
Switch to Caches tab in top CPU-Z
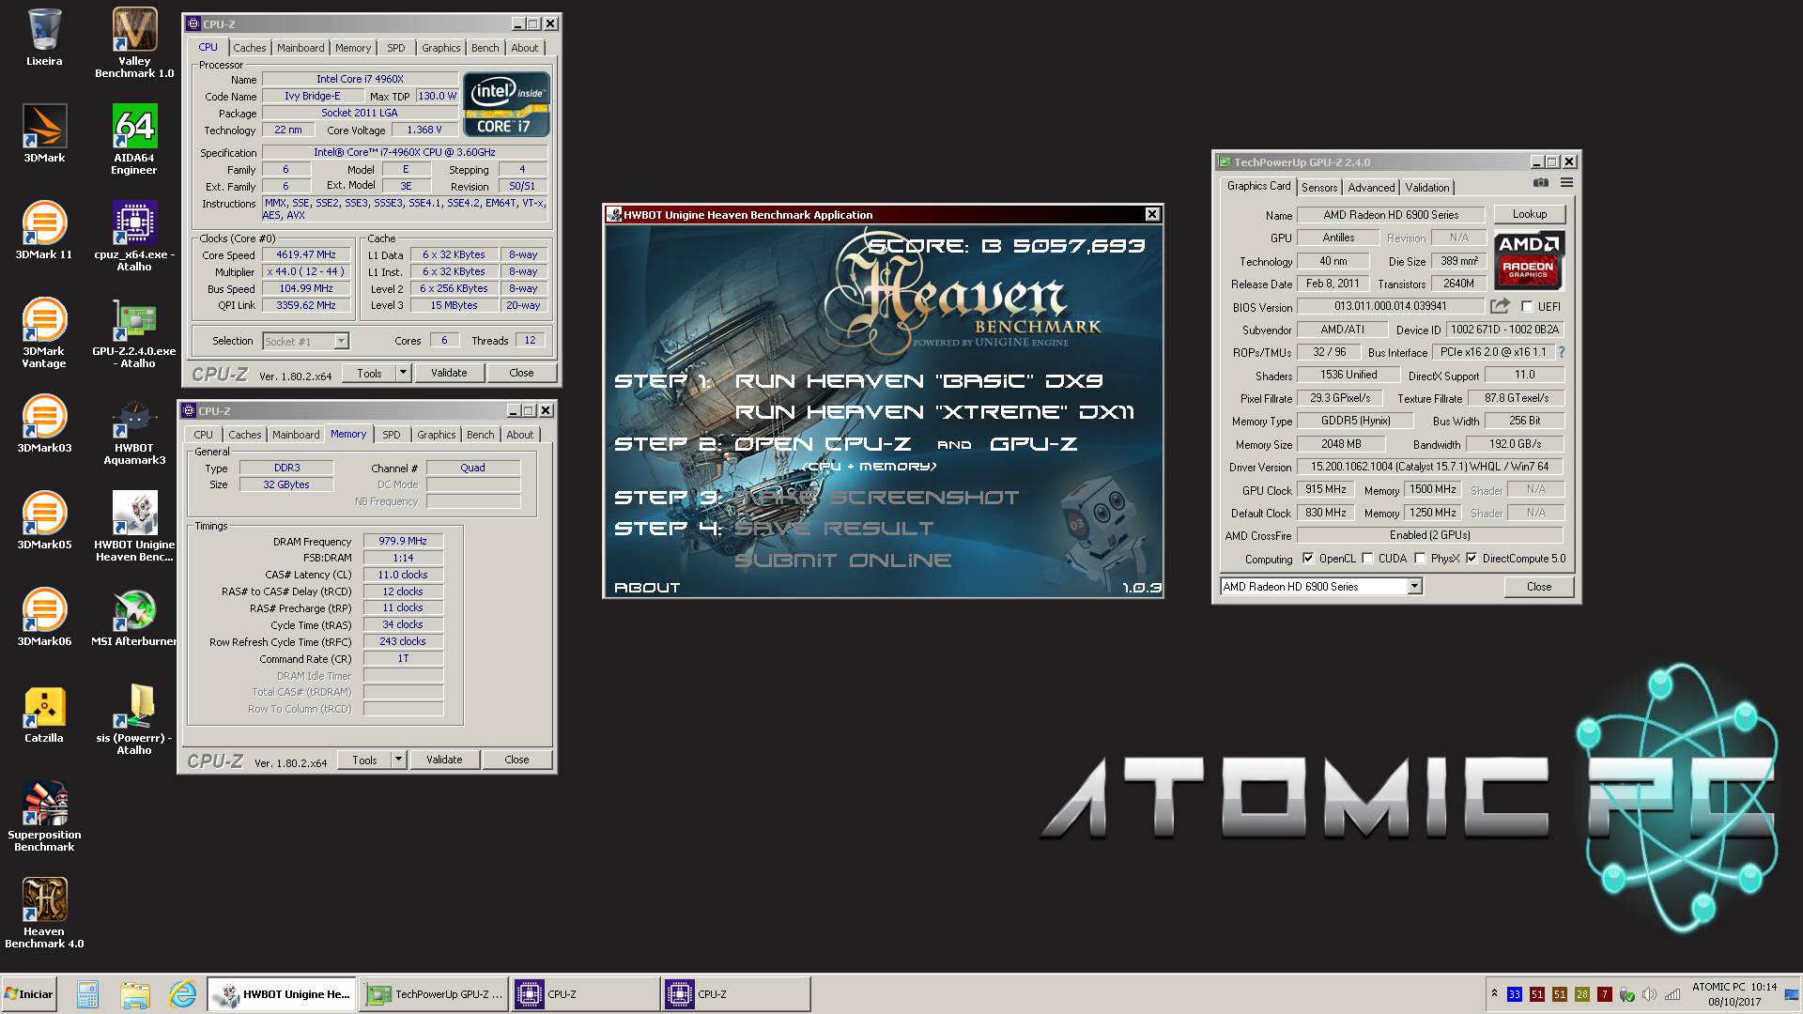pos(250,48)
